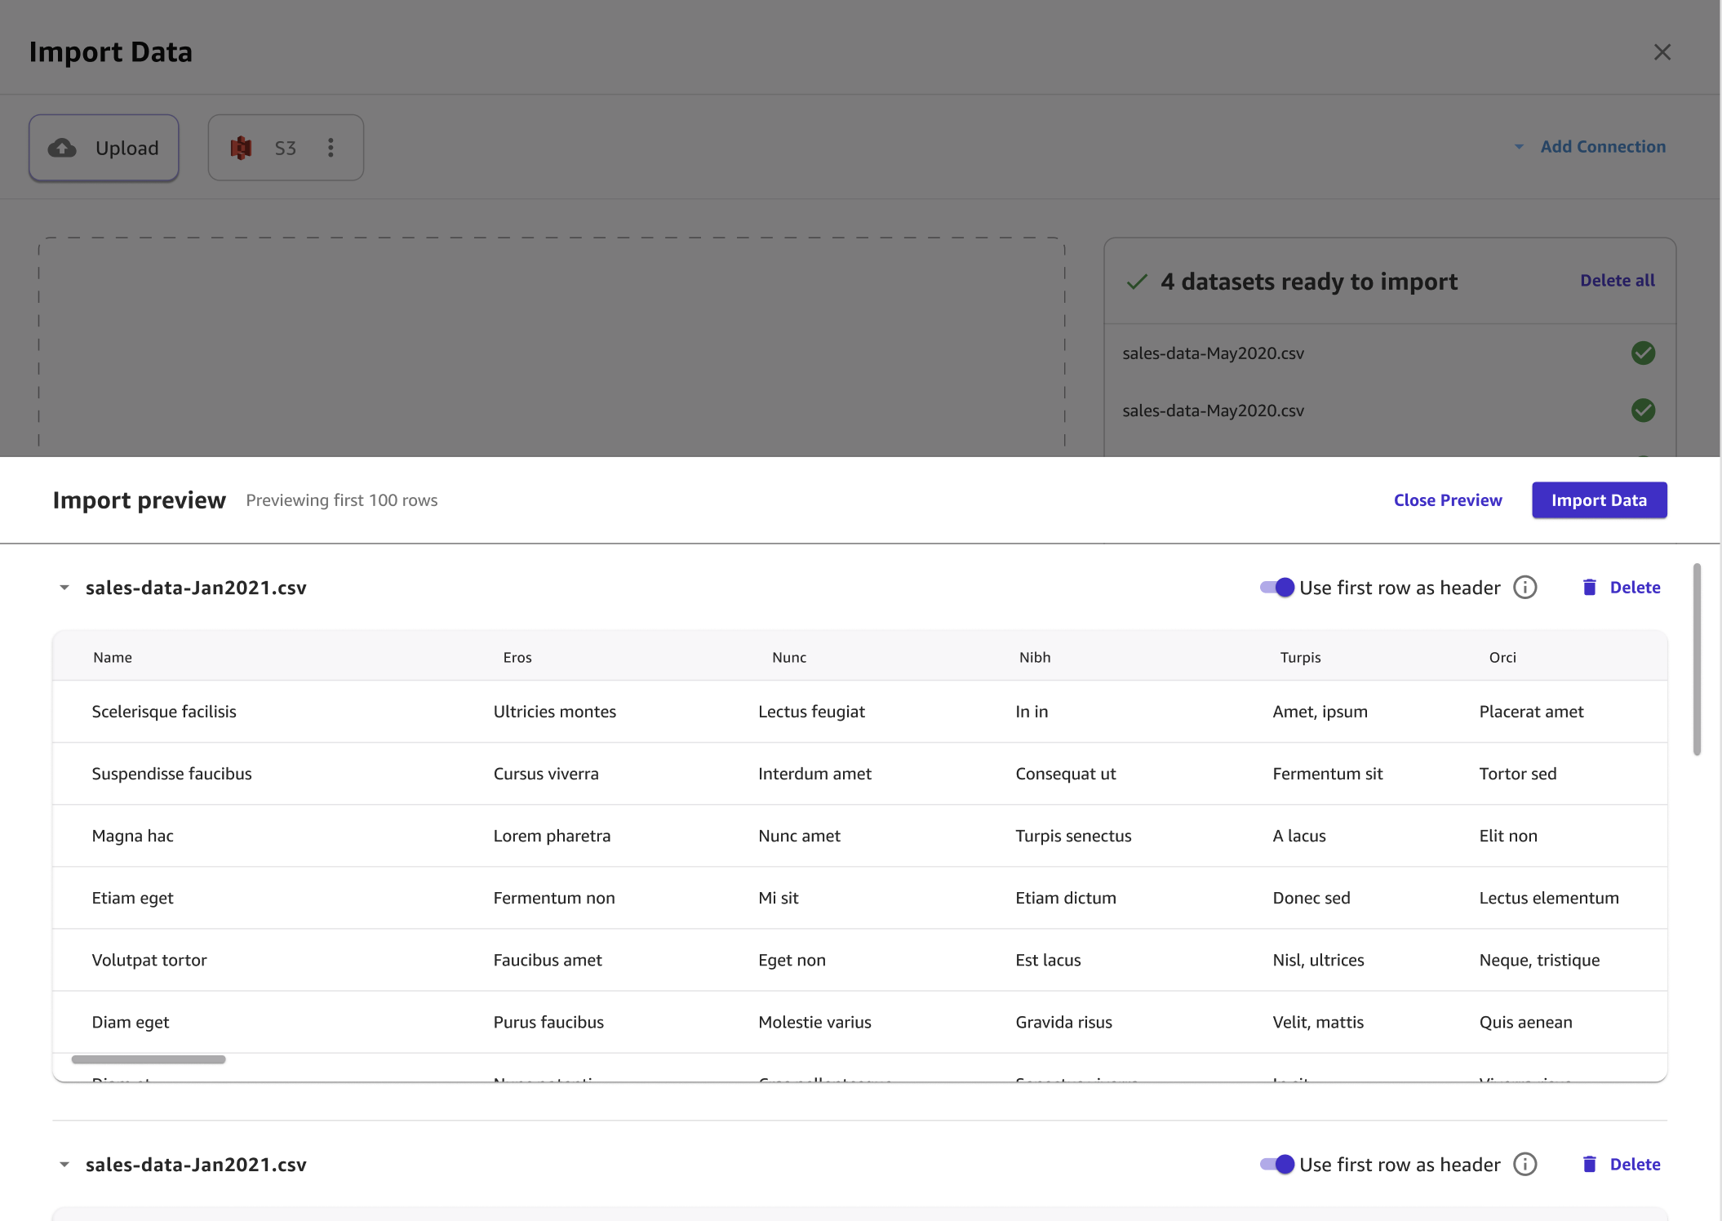The image size is (1722, 1221).
Task: Click the table's horizontal scrollbar thumb
Action: (x=149, y=1059)
